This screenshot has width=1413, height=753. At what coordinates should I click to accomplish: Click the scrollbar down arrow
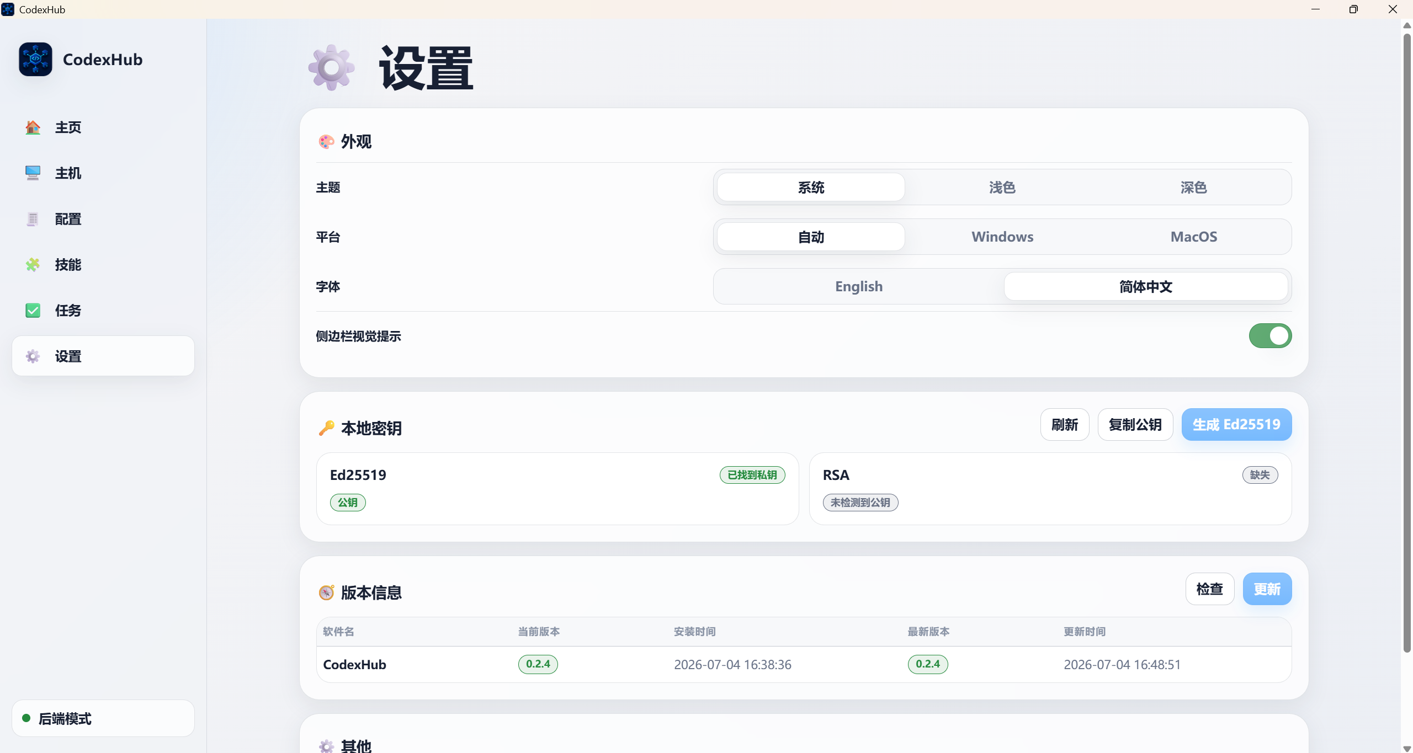click(x=1407, y=748)
